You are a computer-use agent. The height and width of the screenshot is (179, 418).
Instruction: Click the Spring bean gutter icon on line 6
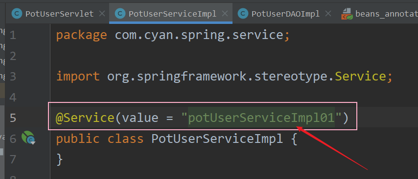coord(28,138)
